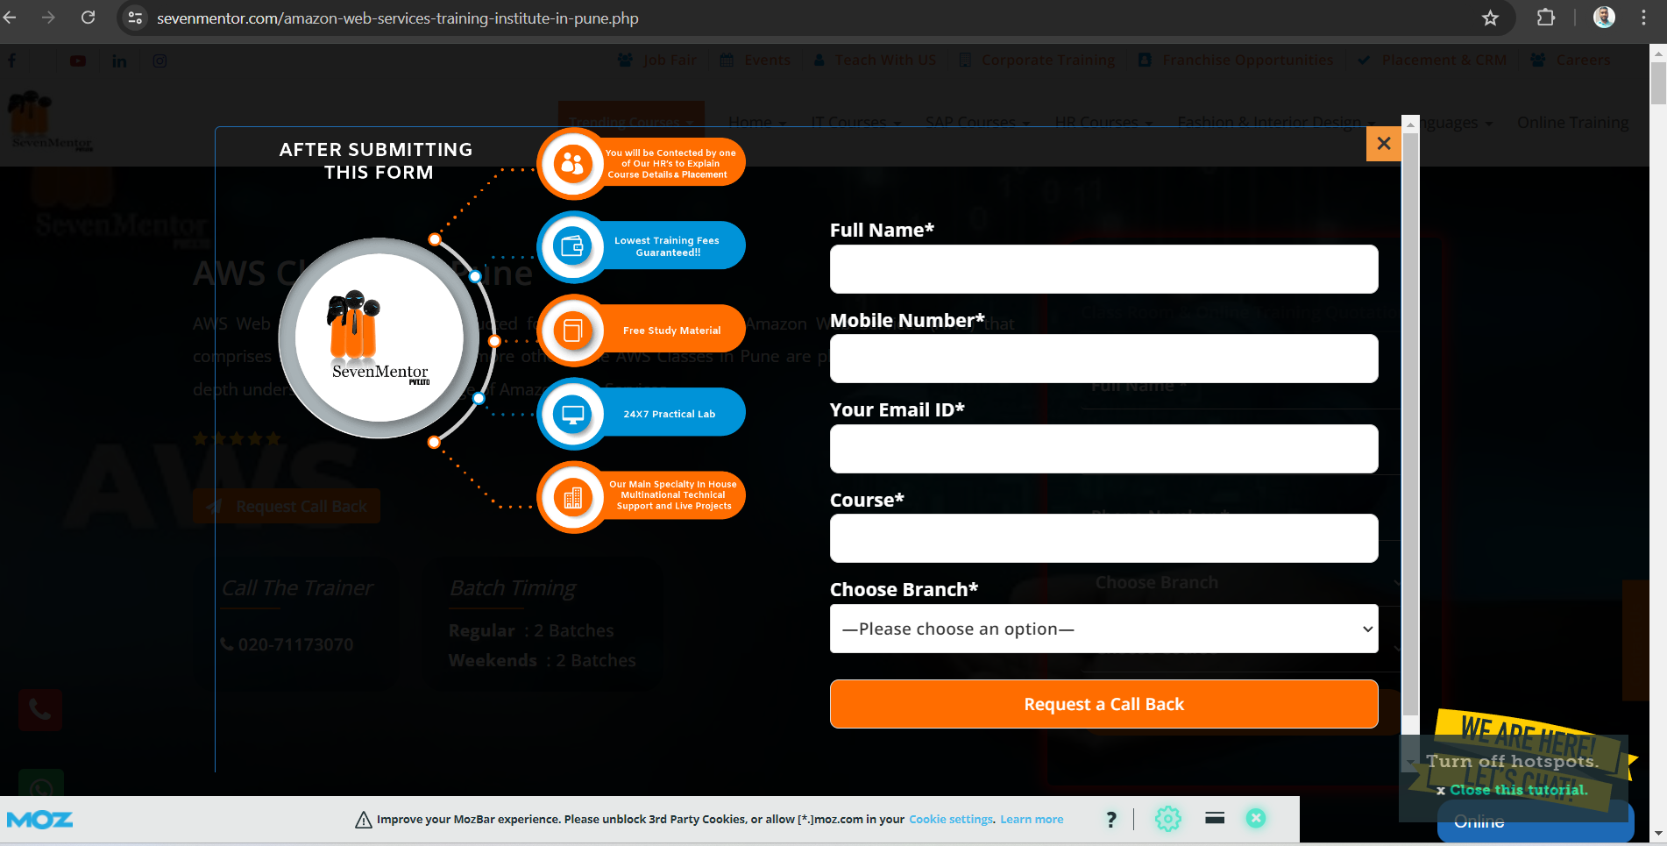Screen dimensions: 1667x846
Task: Click the MozBar dock position icon
Action: [1214, 818]
